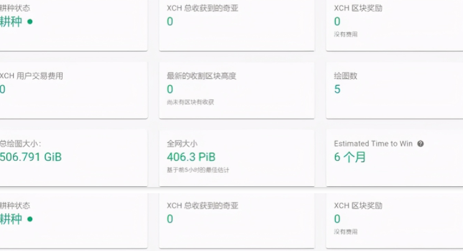Select the Estimated Time to Win label
Image resolution: width=463 pixels, height=251 pixels.
coord(373,144)
